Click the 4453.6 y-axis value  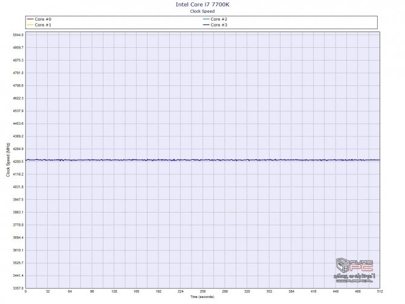[x=18, y=124]
